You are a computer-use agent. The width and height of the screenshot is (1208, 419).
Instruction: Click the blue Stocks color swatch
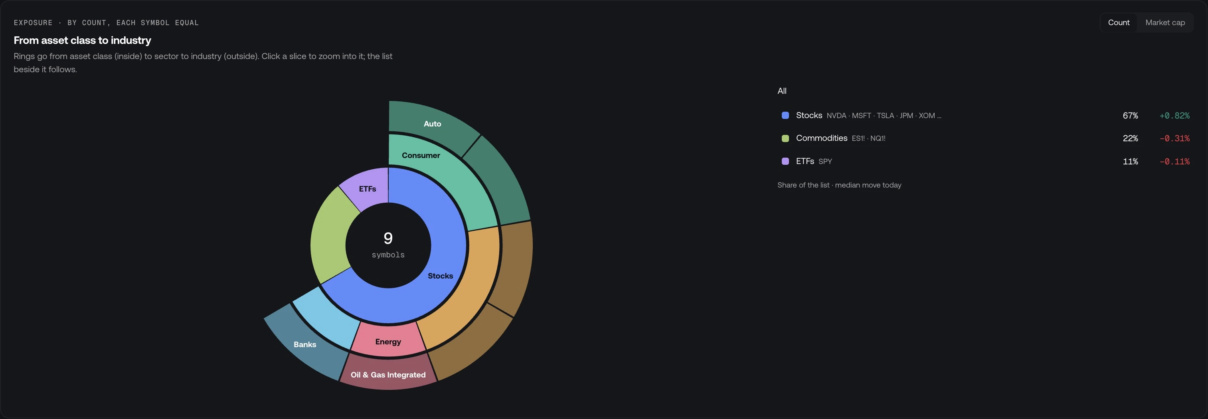click(785, 115)
